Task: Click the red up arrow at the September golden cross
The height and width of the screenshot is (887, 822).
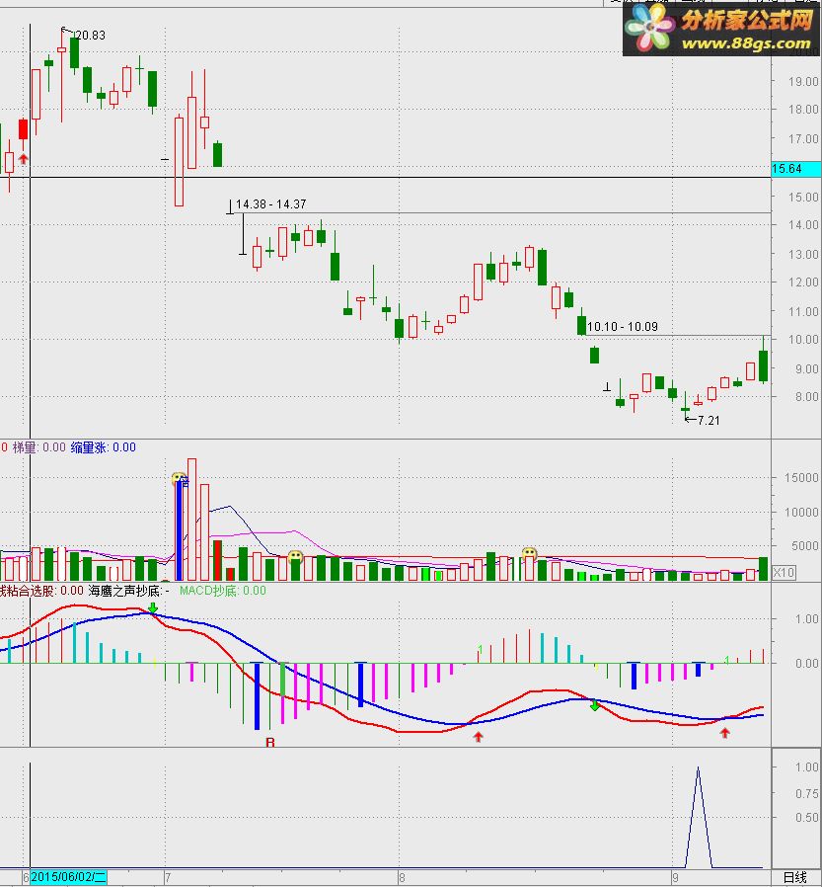Action: pos(725,733)
